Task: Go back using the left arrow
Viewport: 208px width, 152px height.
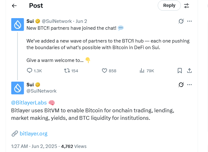Action: point(14,6)
